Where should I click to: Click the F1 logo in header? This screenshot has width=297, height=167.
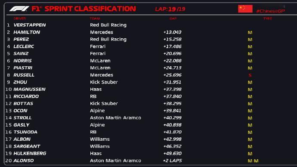(x=19, y=9)
